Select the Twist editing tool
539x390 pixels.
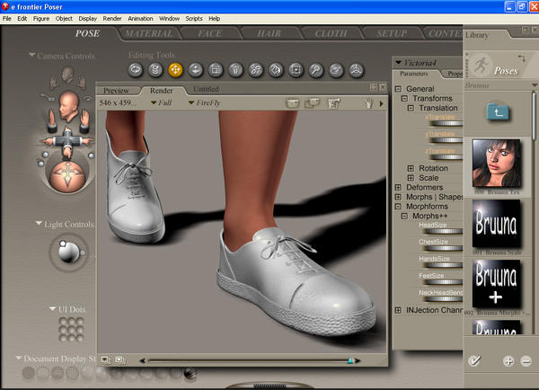coord(155,70)
